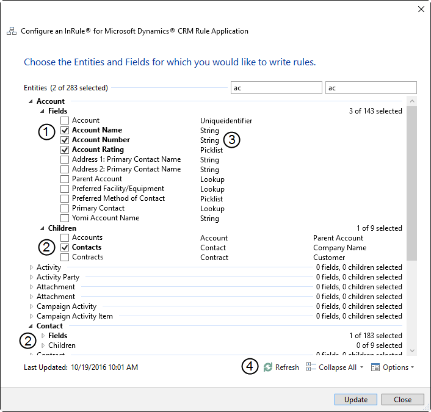Click the Options label

pos(396,367)
